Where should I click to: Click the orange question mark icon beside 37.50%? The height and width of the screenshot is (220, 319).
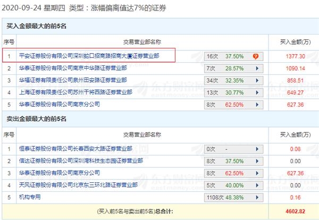[x=256, y=56]
